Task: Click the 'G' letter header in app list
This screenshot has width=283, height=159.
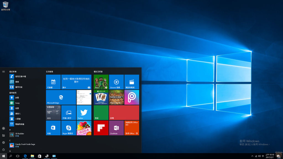Action: click(10, 151)
